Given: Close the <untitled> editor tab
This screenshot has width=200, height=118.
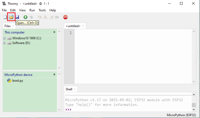Looking at the screenshot, I should point(83,26).
